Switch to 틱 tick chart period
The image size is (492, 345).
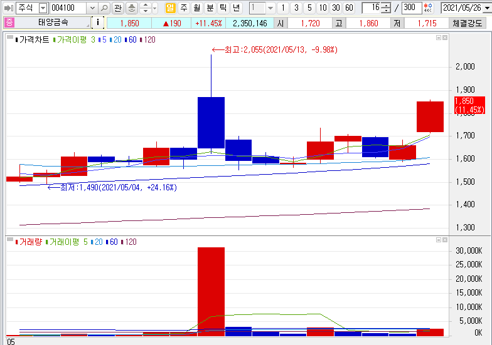pyautogui.click(x=223, y=8)
